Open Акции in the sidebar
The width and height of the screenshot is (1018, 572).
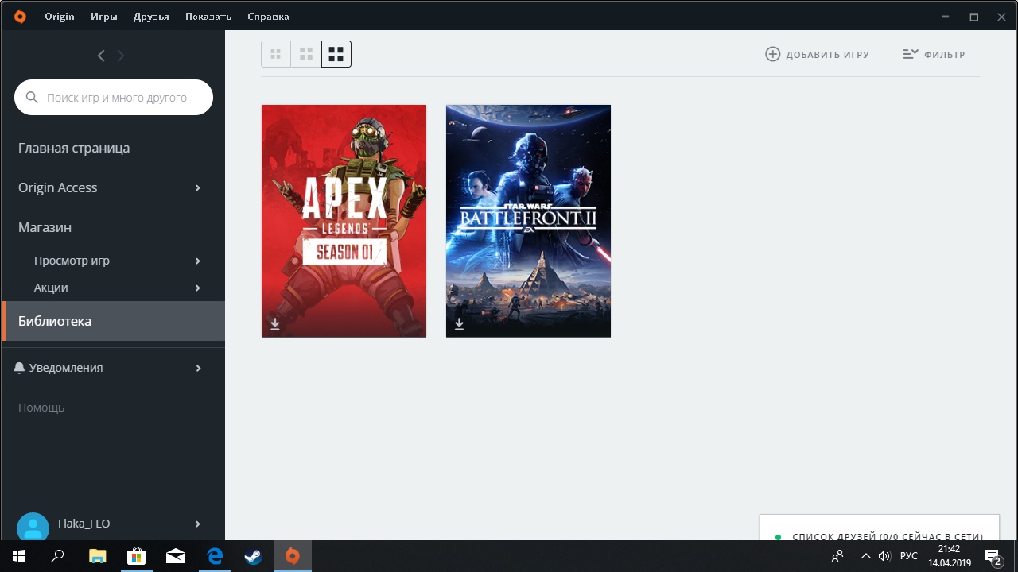click(51, 288)
